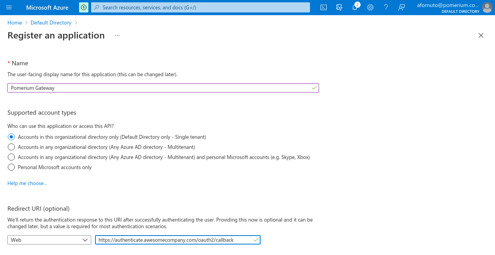Go to Default Directory breadcrumb
The image size is (495, 255).
(51, 23)
